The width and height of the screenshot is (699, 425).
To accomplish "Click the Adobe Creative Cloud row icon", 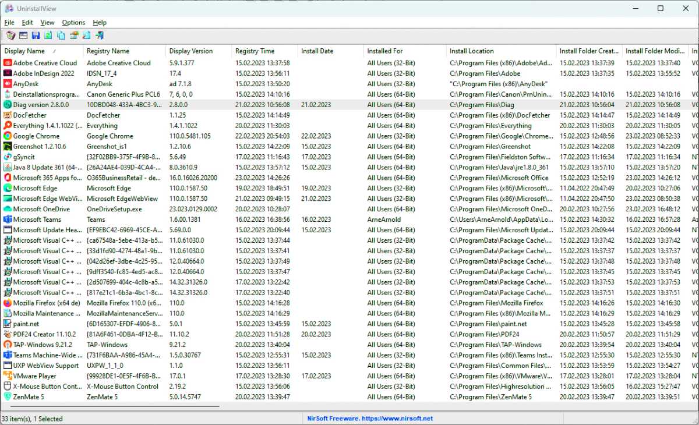I will click(8, 63).
